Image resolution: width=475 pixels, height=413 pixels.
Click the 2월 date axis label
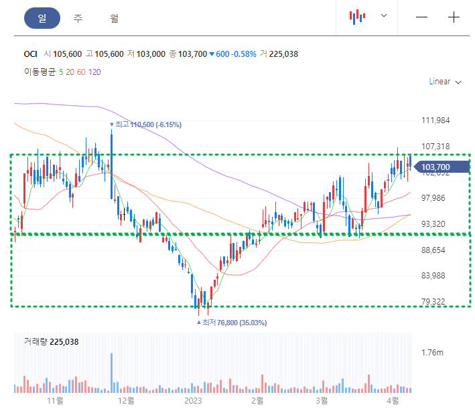[257, 401]
